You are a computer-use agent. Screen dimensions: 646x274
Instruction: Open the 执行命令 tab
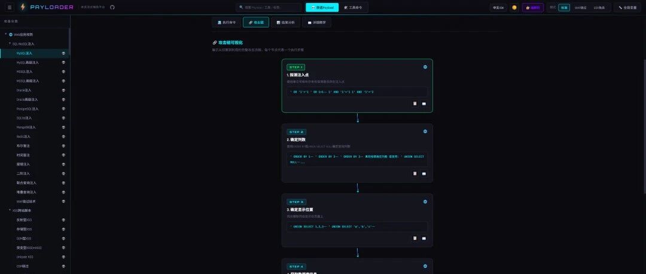click(227, 22)
